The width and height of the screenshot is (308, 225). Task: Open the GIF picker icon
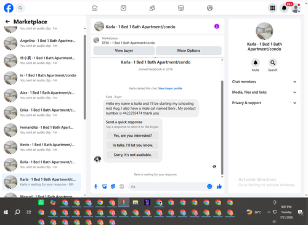point(122,187)
